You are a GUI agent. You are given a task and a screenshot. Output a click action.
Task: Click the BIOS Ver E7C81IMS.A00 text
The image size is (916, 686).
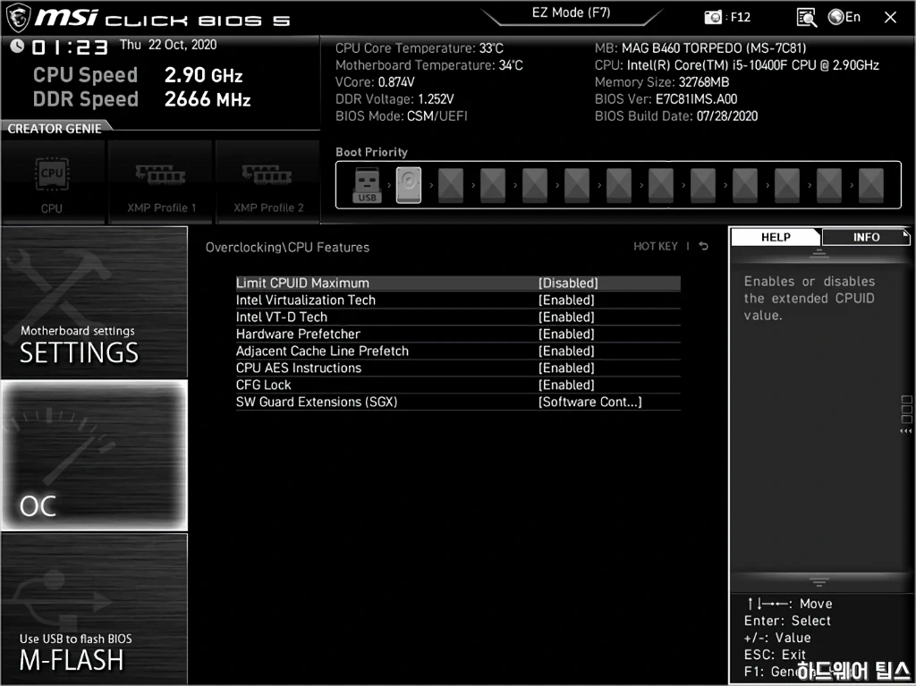tap(666, 98)
